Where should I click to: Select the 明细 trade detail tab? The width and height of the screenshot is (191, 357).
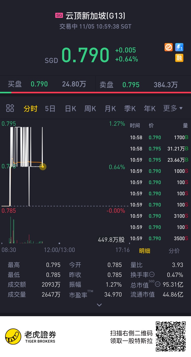tap(144, 251)
